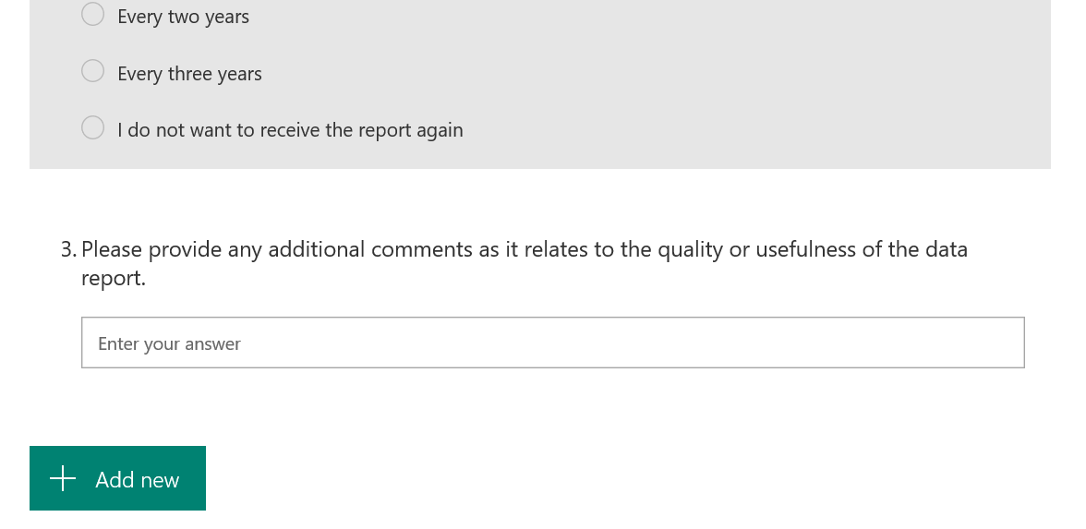Viewport: 1086px width, 529px height.
Task: Focus the "Enter your answer" text field
Action: click(x=552, y=343)
